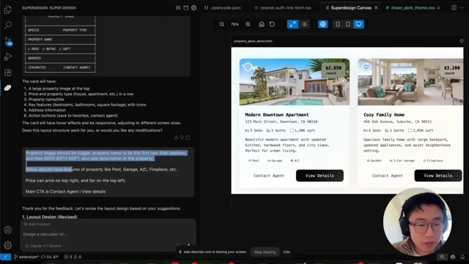The image size is (469, 264).
Task: Click the $2,850 /month price badge
Action: [333, 70]
